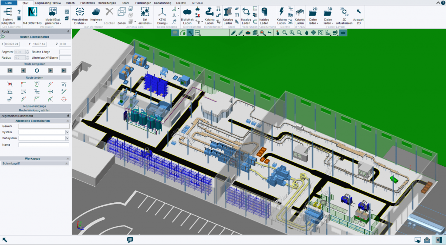
Task: Collapse the ribbon with chevron
Action: click(438, 3)
